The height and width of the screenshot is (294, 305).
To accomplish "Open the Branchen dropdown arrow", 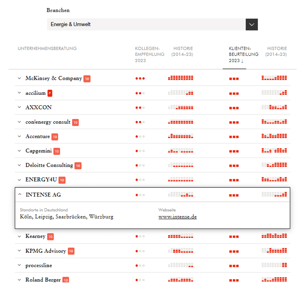I will pos(252,24).
